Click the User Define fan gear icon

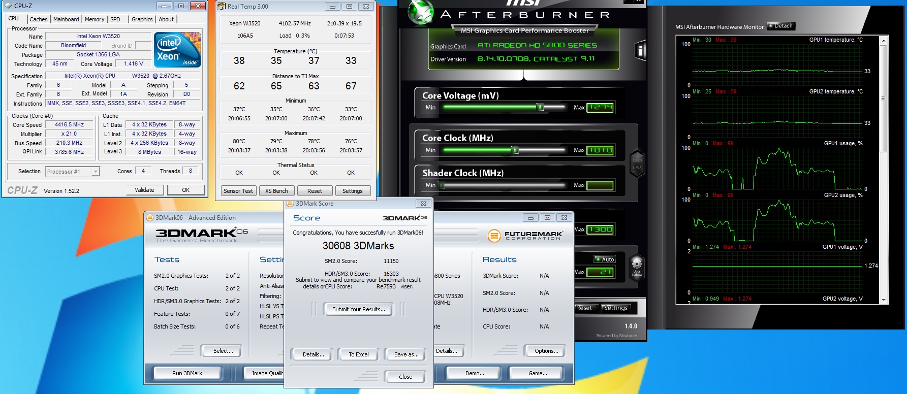tap(637, 267)
